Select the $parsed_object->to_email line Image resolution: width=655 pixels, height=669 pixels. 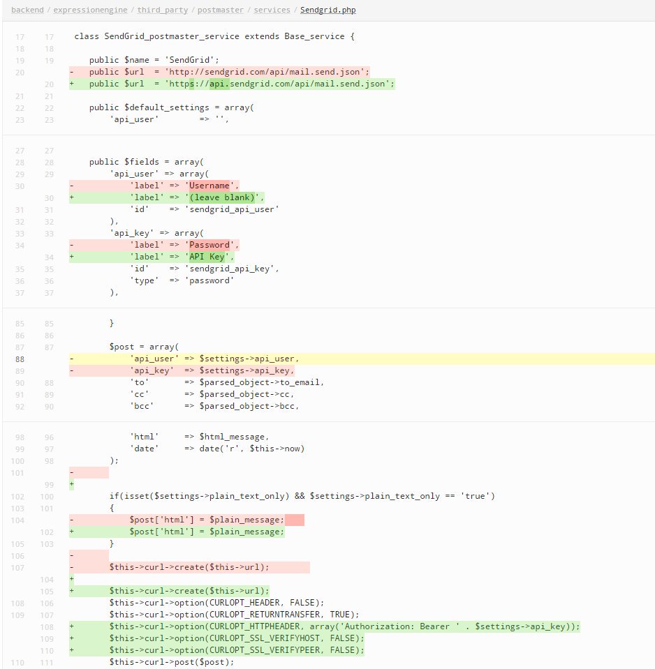tap(227, 383)
